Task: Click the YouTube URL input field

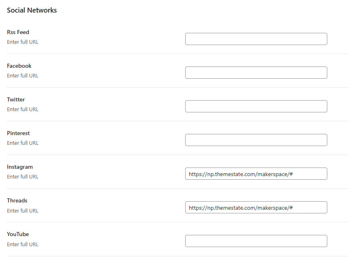Action: tap(256, 241)
